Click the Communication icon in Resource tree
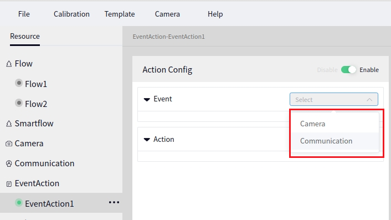Viewport: 391px width, 220px height. point(9,163)
